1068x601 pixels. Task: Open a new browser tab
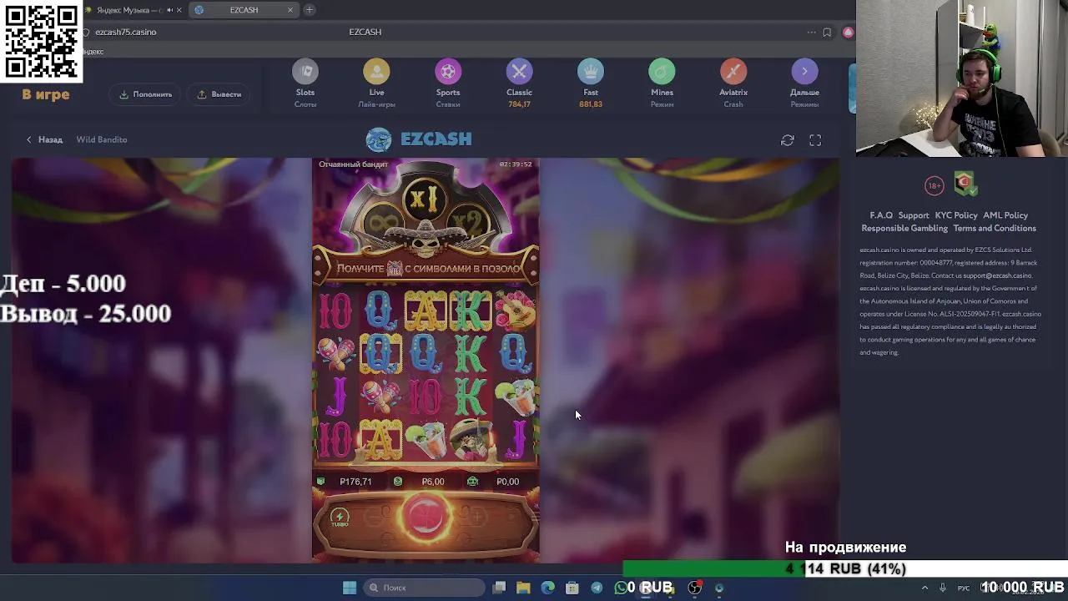[x=309, y=10]
